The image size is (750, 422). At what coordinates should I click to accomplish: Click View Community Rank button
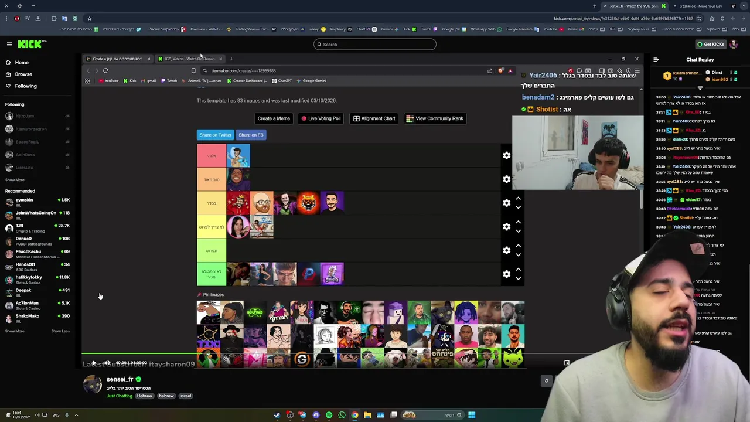point(435,118)
